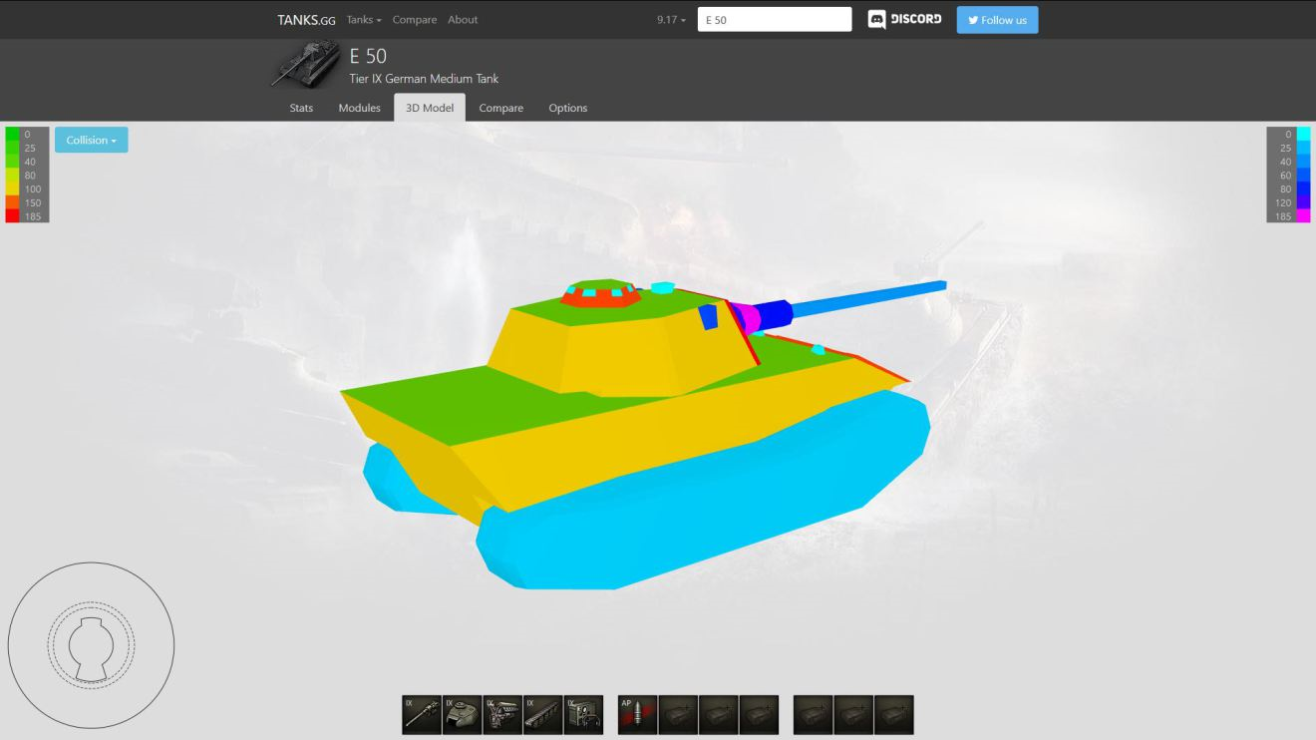Select the tier IX gun module icon
The width and height of the screenshot is (1316, 740).
(x=421, y=715)
